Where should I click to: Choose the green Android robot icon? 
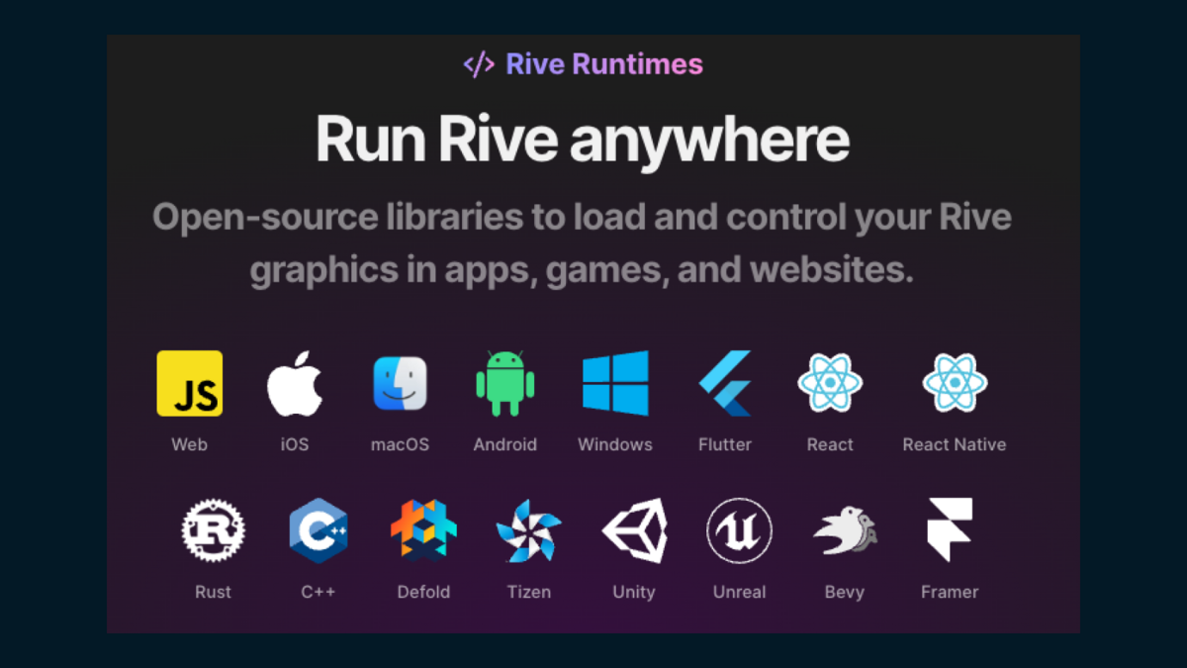[x=505, y=384]
